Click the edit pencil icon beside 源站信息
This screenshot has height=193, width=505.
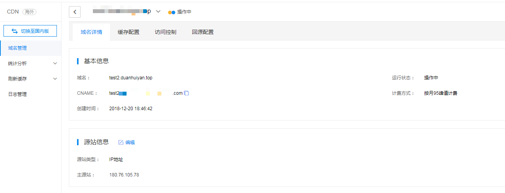(x=121, y=143)
